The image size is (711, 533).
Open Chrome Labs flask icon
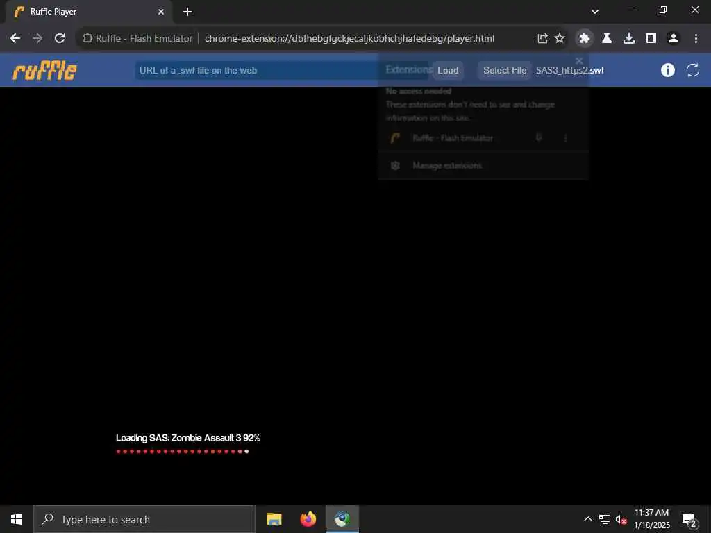(607, 39)
